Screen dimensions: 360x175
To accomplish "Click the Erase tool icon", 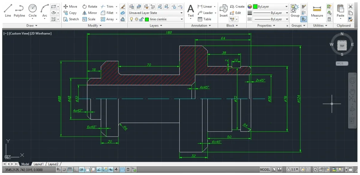I will pos(123,7).
